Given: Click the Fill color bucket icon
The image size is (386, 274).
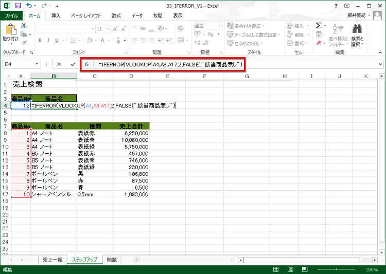Looking at the screenshot, I should tap(90, 40).
